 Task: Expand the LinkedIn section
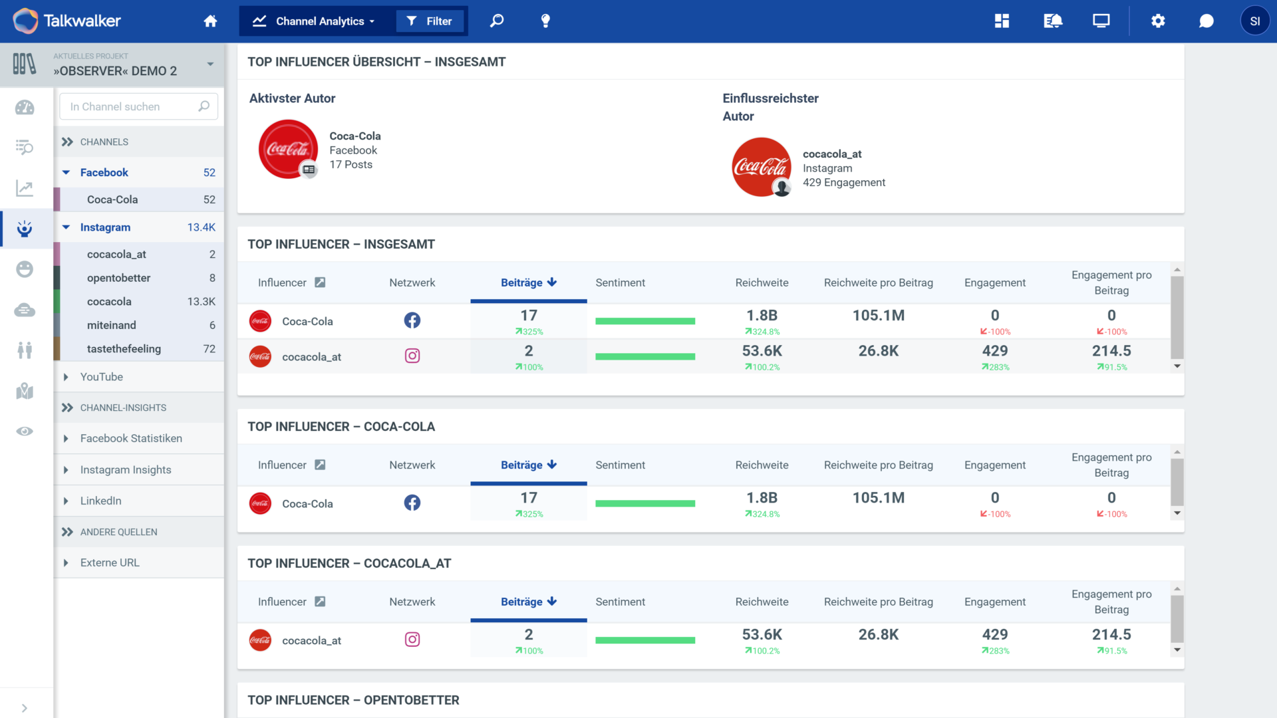pos(66,501)
